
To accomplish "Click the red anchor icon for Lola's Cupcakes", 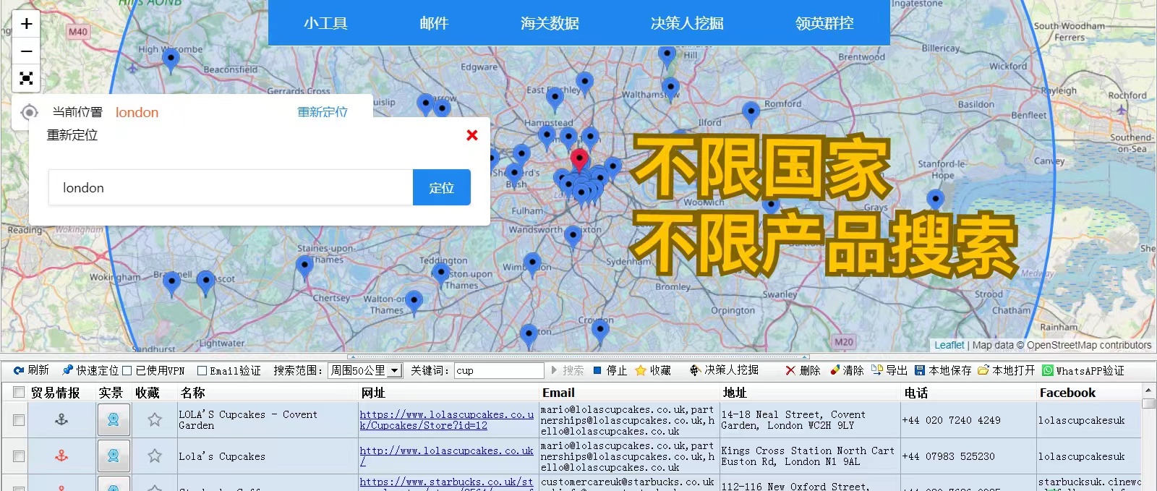I will pyautogui.click(x=61, y=456).
